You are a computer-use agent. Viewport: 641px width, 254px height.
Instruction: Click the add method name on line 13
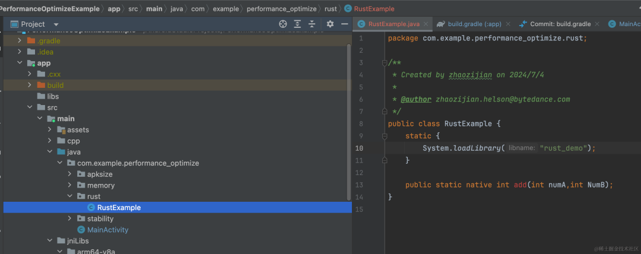[x=521, y=185]
